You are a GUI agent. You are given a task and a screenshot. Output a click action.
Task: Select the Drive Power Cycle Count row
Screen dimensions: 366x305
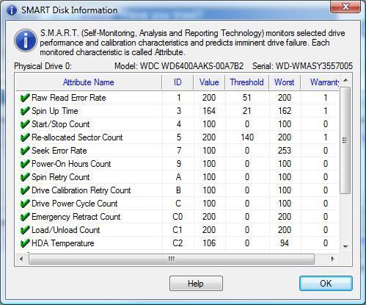(x=177, y=204)
